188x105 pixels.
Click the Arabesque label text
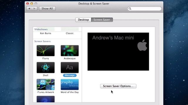tap(70, 58)
